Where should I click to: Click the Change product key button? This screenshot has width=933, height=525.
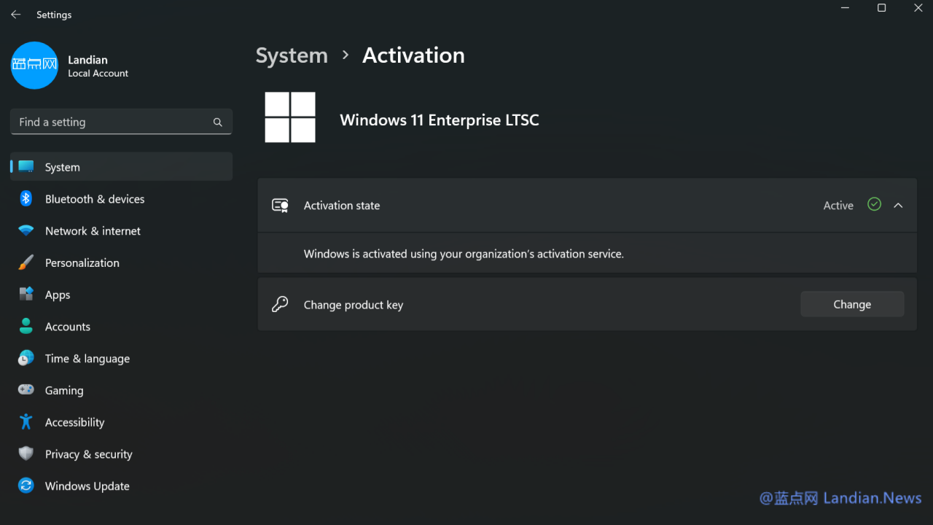coord(852,304)
